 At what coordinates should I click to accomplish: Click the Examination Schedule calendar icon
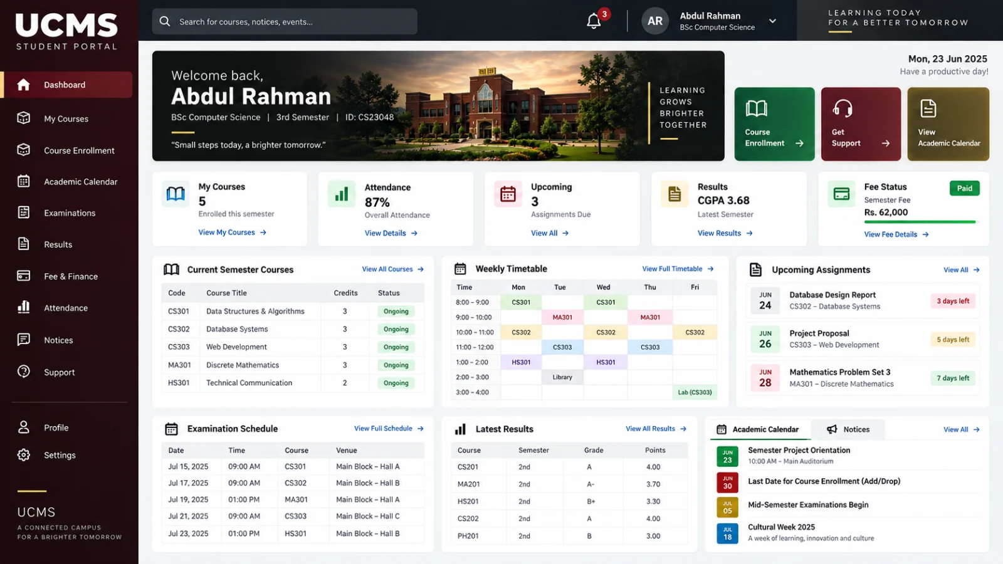click(171, 429)
